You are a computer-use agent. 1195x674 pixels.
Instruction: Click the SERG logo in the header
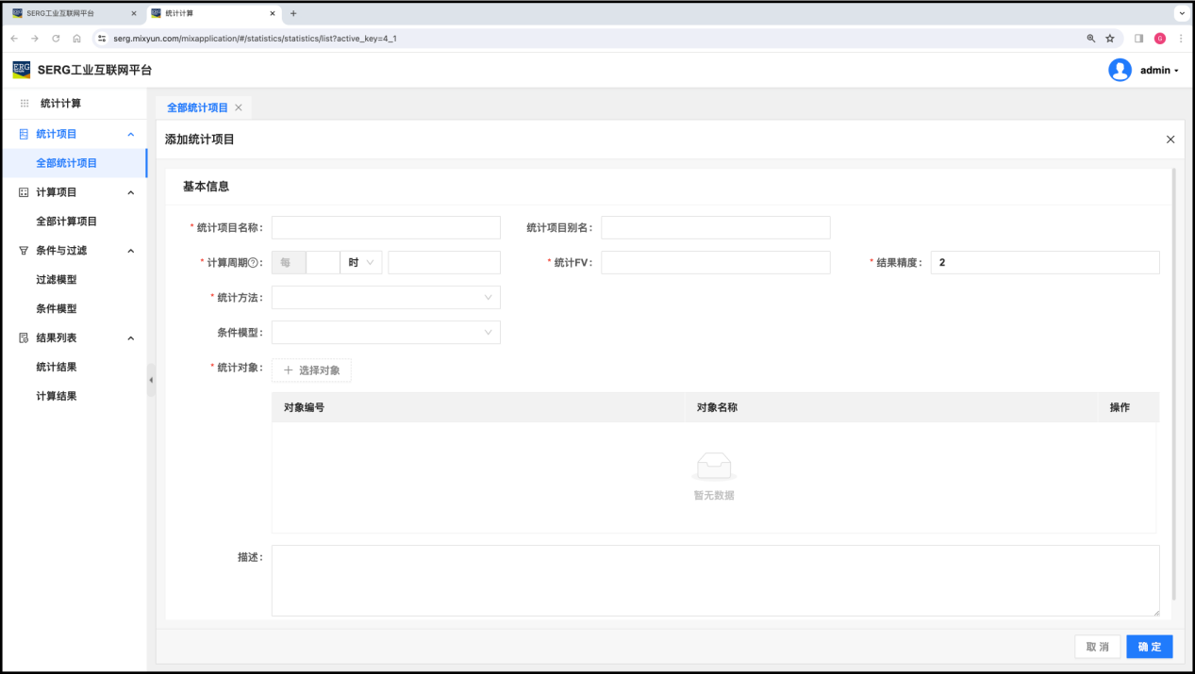pyautogui.click(x=22, y=70)
